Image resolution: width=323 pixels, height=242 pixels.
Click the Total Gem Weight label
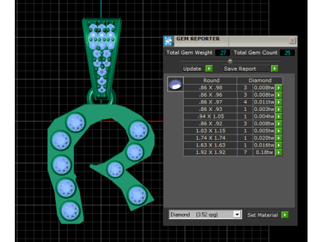click(x=189, y=52)
